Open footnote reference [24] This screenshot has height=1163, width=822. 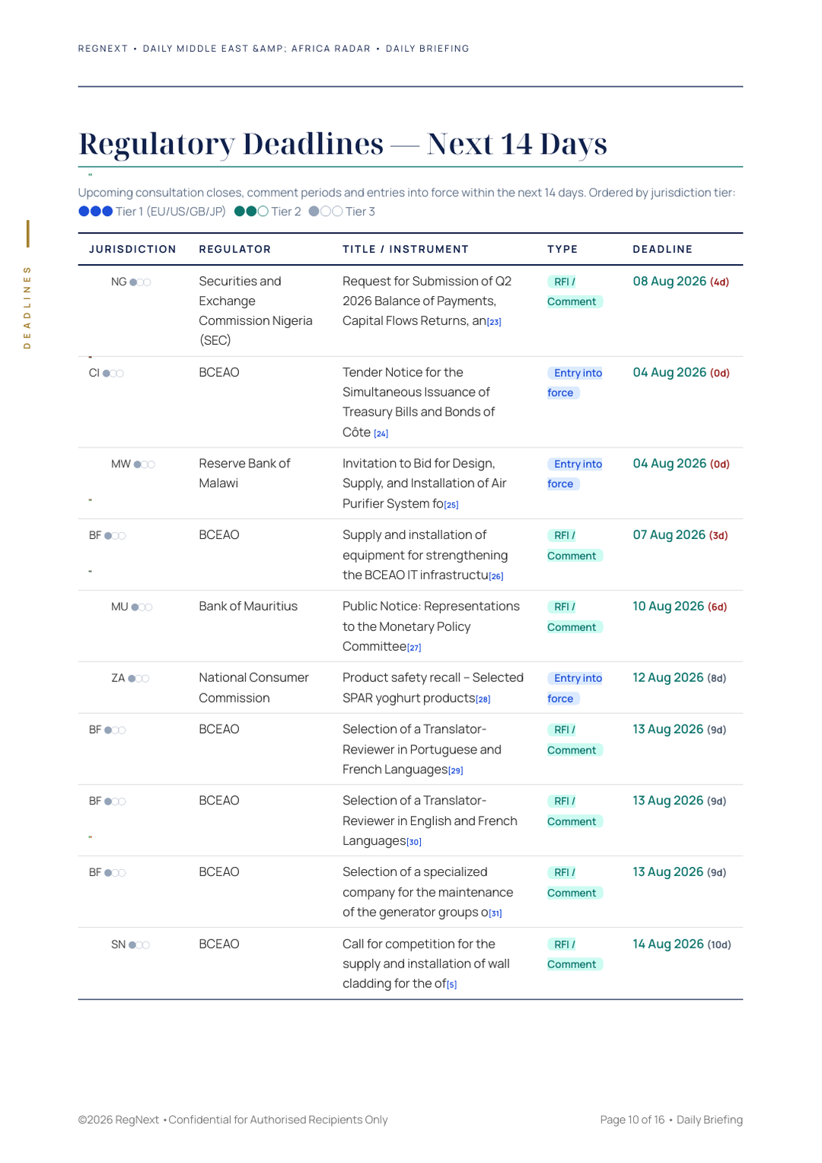(x=381, y=434)
